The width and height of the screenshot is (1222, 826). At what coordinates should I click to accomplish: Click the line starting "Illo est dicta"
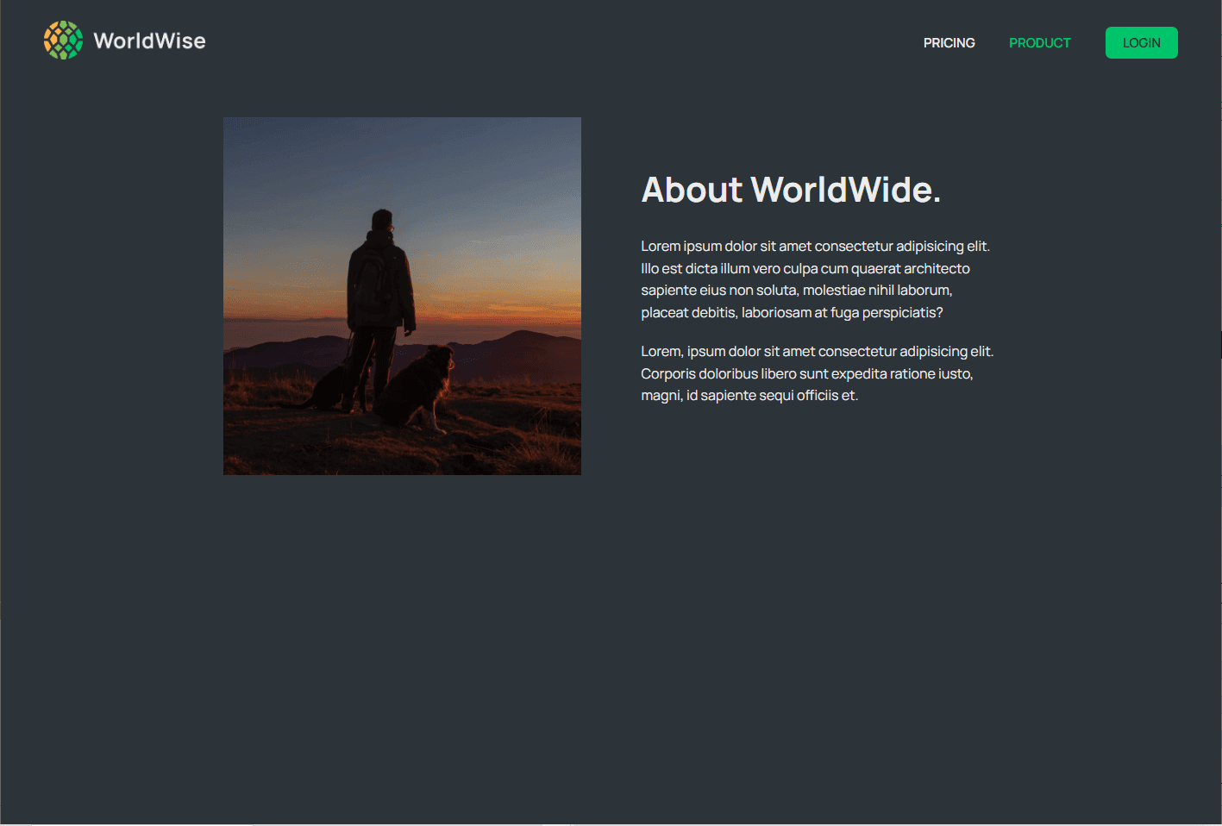click(805, 269)
